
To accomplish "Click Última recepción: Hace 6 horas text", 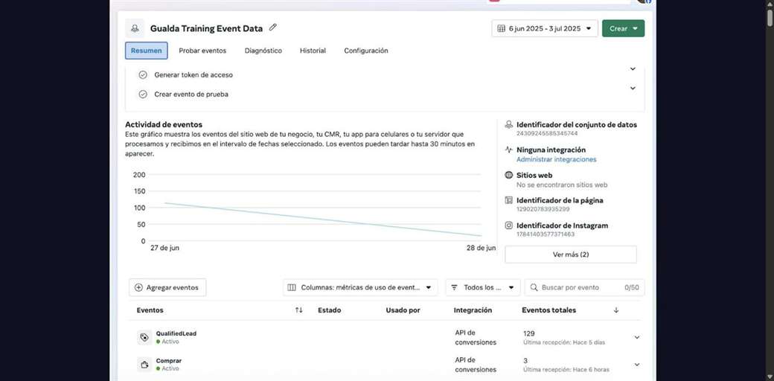I will (x=566, y=370).
